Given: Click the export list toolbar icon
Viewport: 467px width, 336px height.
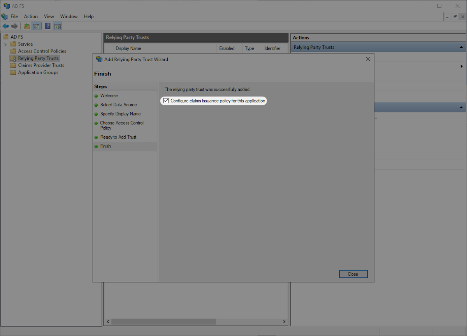Looking at the screenshot, I should (26, 26).
